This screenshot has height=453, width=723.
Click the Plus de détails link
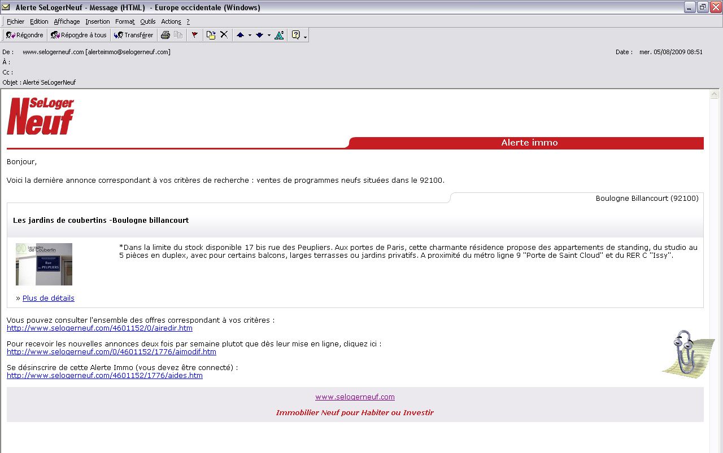pyautogui.click(x=49, y=298)
